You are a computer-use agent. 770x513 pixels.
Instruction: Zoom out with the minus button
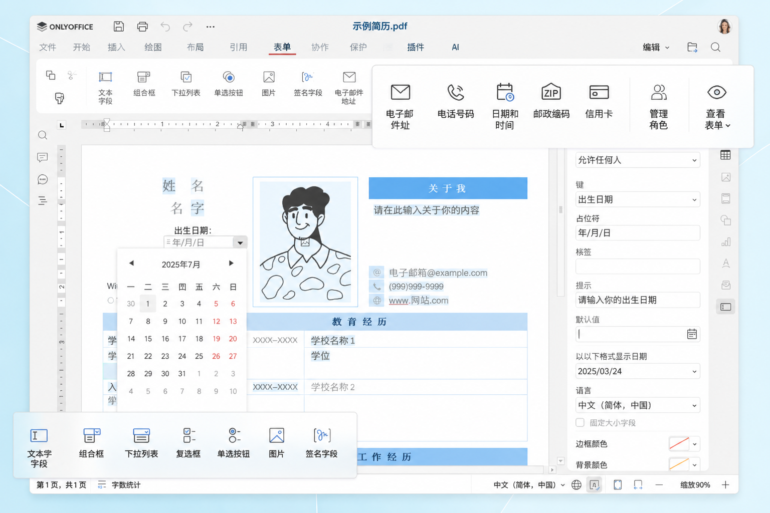point(659,485)
